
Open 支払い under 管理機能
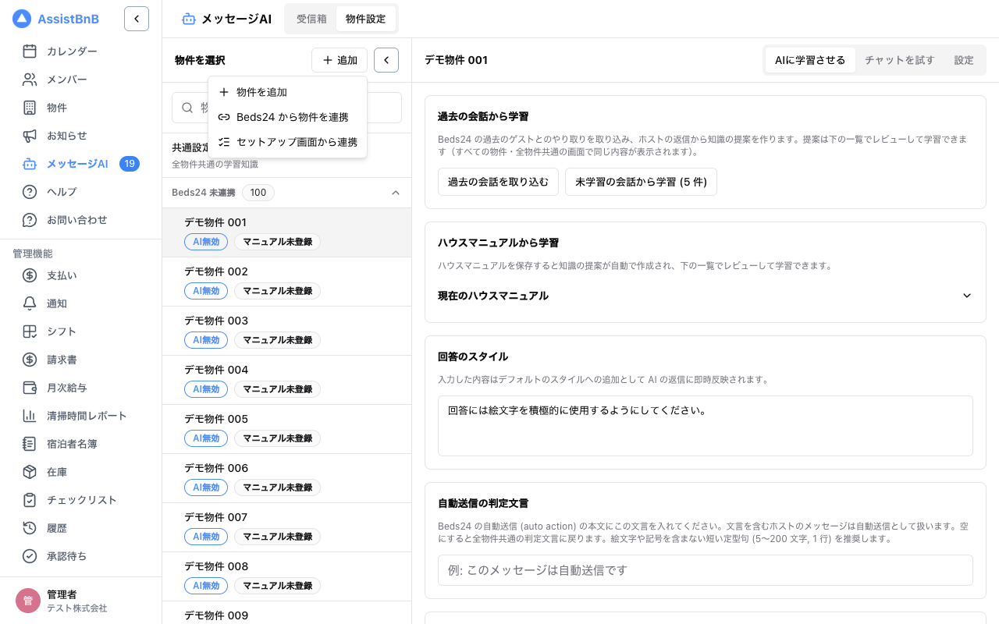81,275
